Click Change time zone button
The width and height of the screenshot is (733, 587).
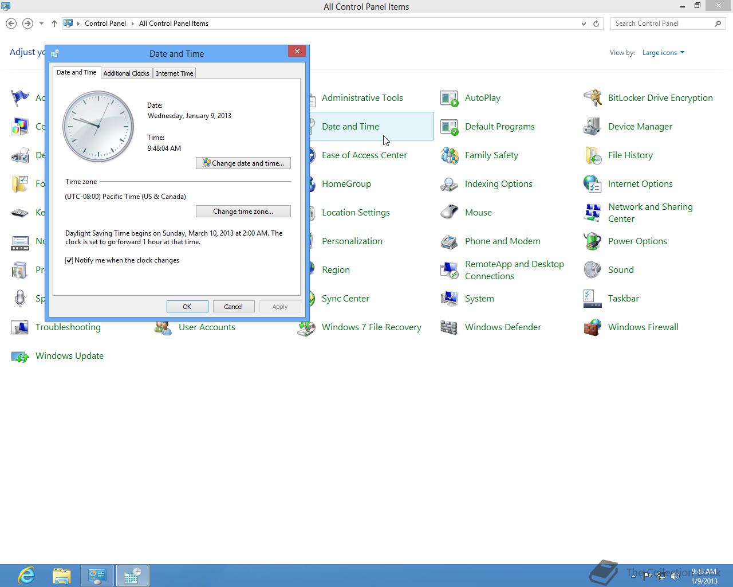(243, 212)
